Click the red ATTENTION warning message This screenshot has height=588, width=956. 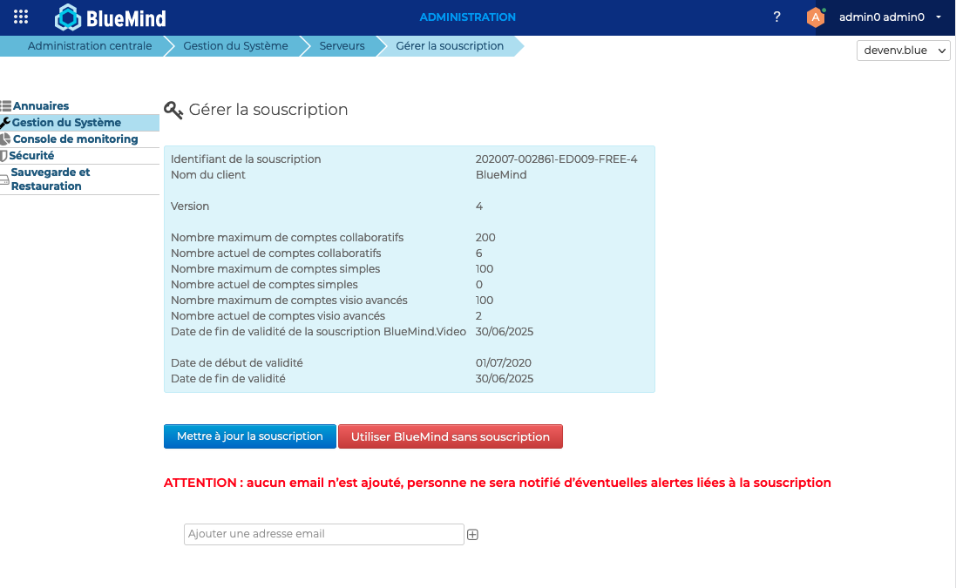click(498, 483)
